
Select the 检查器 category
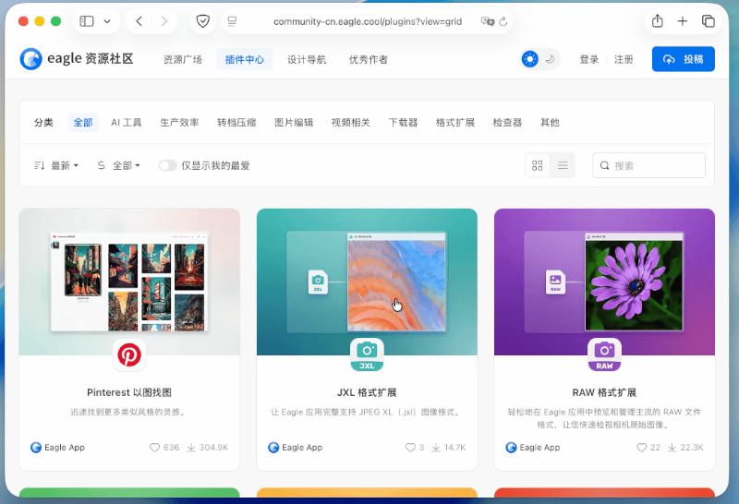point(507,123)
